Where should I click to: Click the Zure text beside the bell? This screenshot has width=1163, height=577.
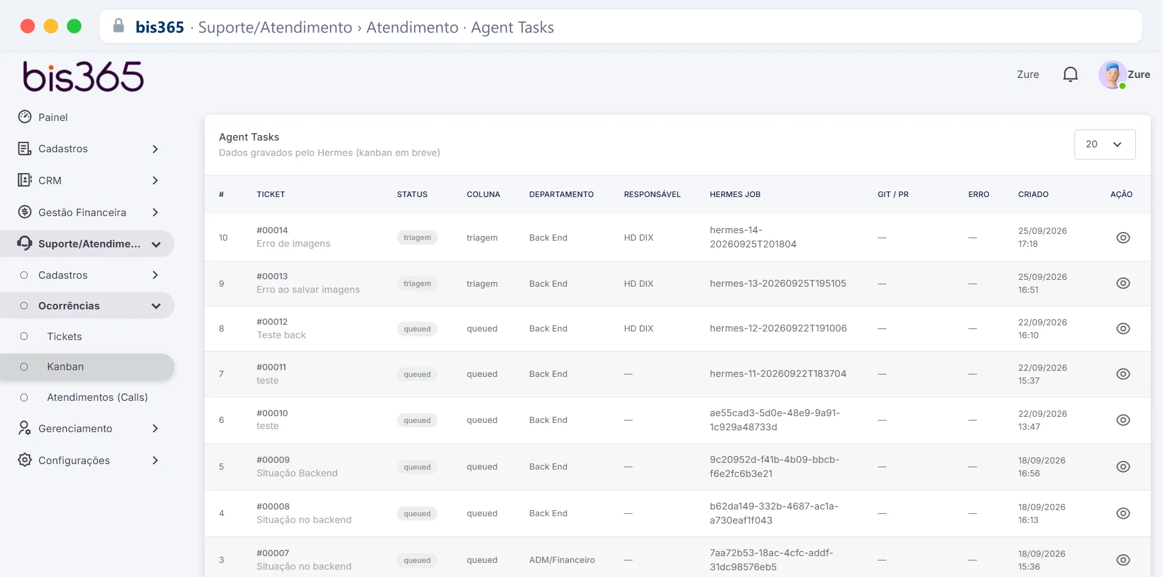pyautogui.click(x=1028, y=74)
